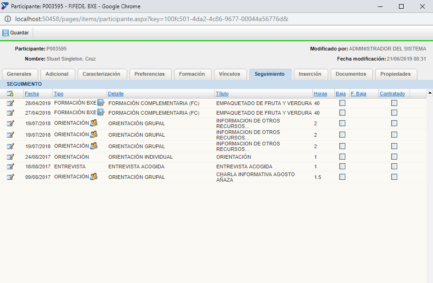Sort by the Horas column header
This screenshot has width=433, height=283.
321,94
